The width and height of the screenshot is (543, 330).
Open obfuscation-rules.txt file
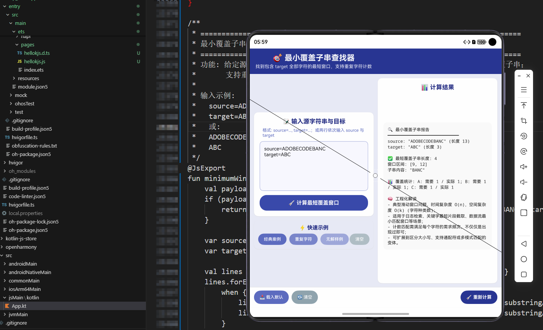34,146
